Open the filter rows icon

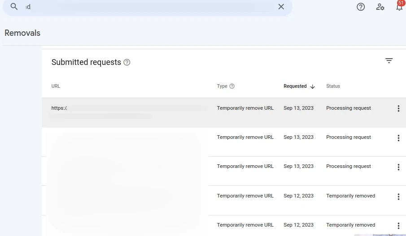click(389, 61)
